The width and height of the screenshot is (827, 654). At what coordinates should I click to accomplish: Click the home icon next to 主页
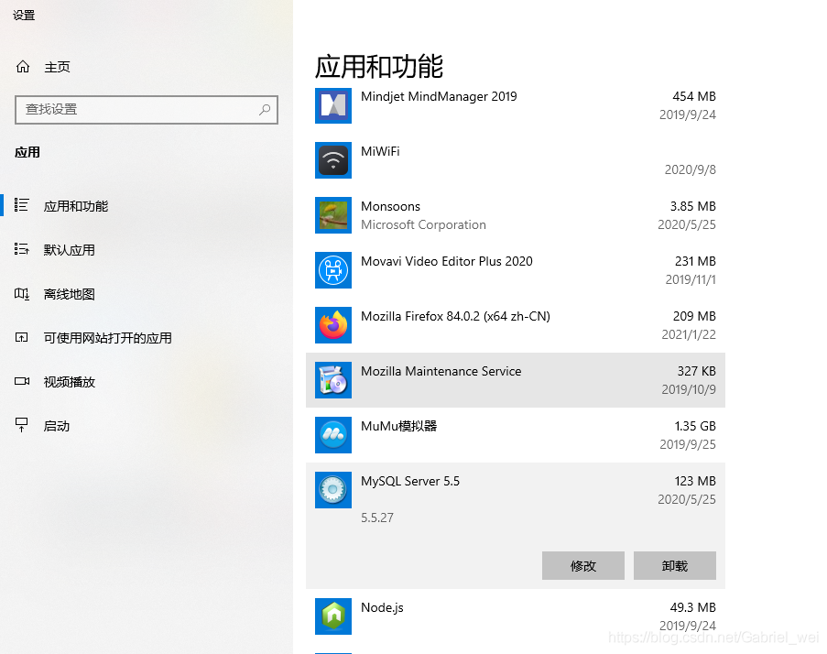(x=23, y=67)
